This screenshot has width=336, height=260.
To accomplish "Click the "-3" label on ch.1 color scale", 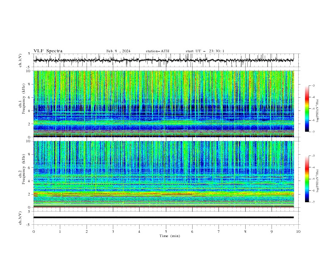I will [313, 85].
